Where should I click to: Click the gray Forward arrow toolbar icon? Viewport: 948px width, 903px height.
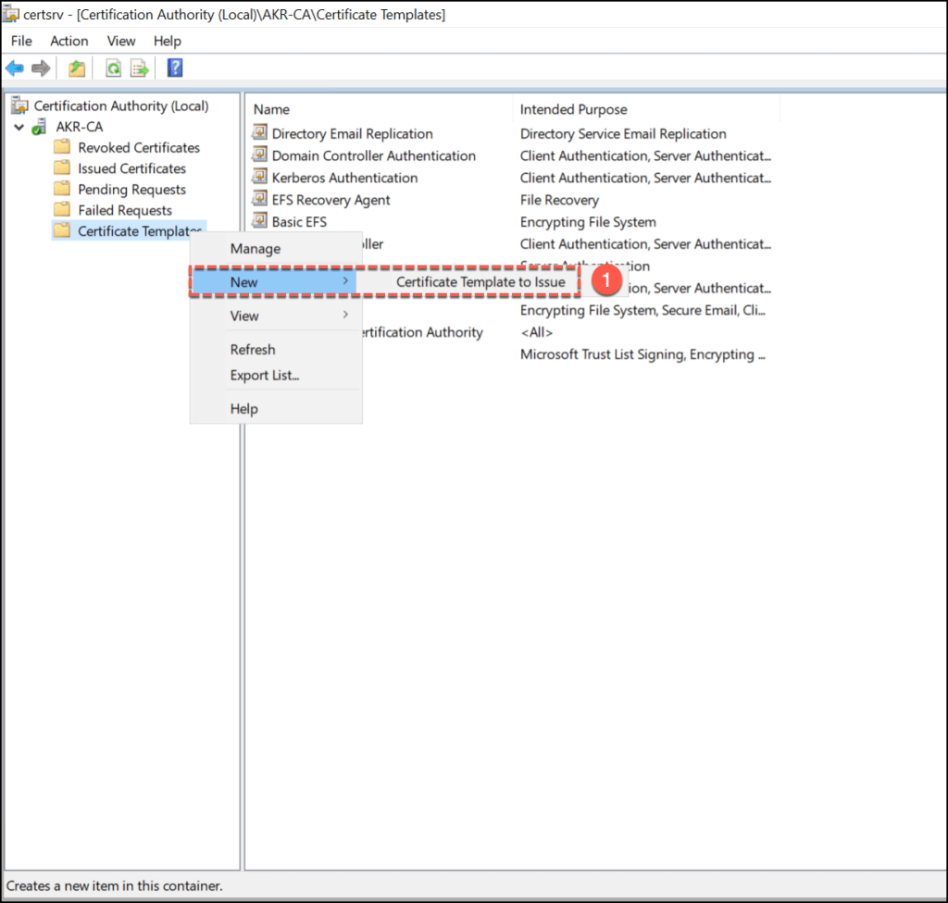pos(41,68)
